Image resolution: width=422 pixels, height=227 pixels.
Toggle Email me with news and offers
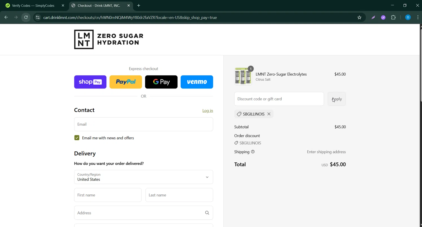[77, 138]
